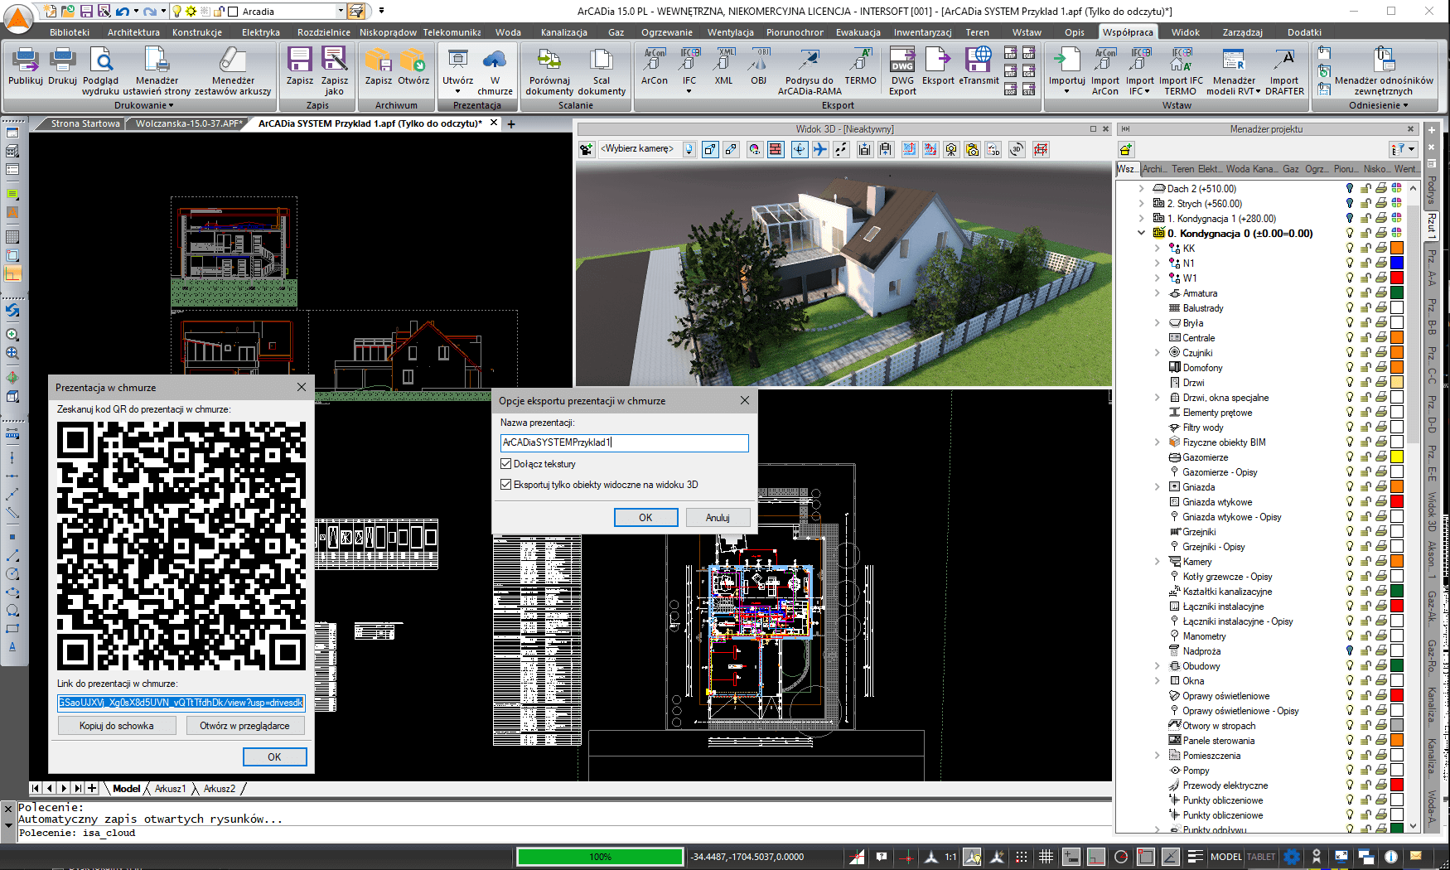Expand the Gniazda tree node
The height and width of the screenshot is (870, 1450).
click(x=1158, y=487)
